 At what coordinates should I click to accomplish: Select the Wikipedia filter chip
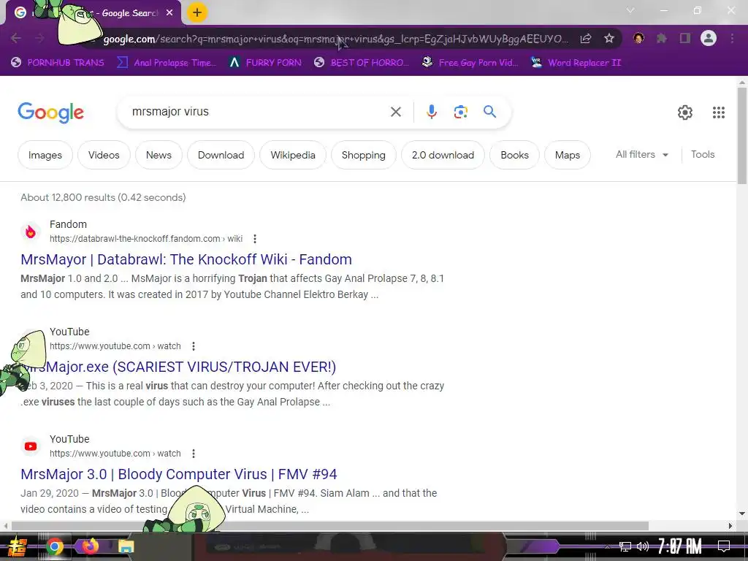point(293,155)
